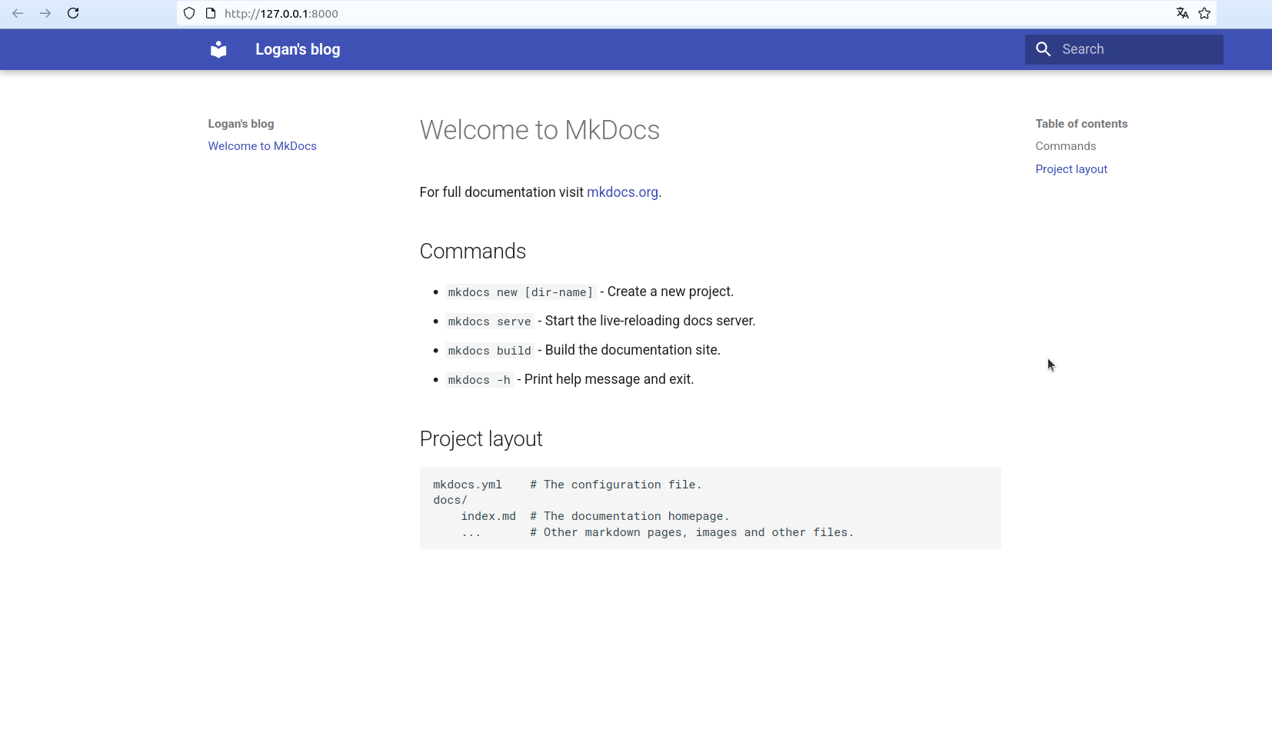Open the shield tracking protection icon

(189, 13)
